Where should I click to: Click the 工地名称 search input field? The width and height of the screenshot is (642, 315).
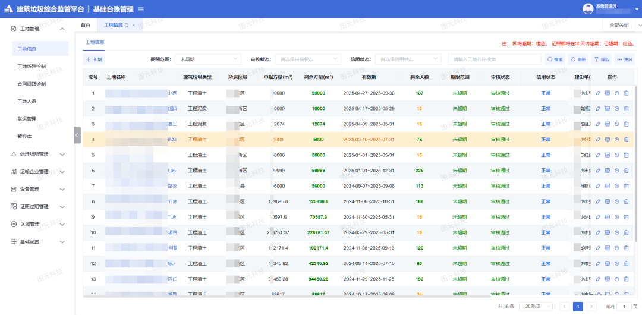(493, 59)
